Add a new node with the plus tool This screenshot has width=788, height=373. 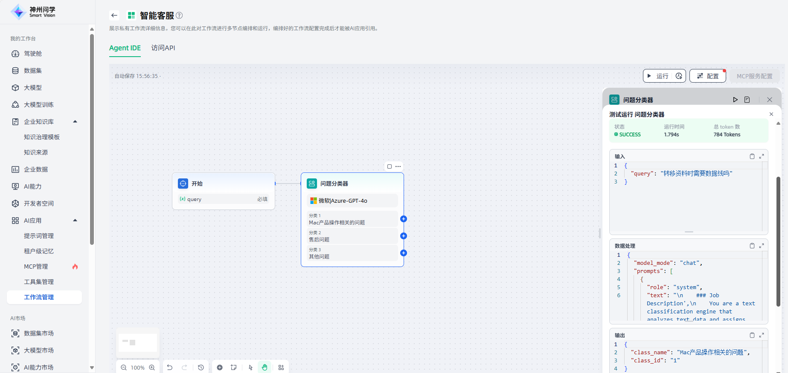(x=220, y=367)
